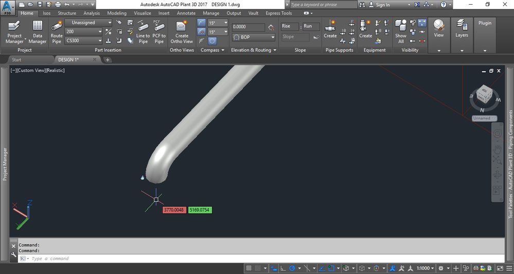Click the Run input field
The width and height of the screenshot is (514, 274).
pos(311,26)
